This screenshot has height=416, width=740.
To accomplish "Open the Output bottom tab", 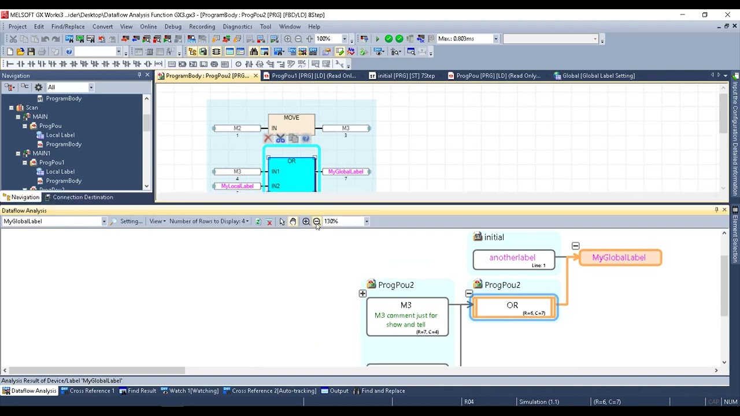I will [335, 391].
